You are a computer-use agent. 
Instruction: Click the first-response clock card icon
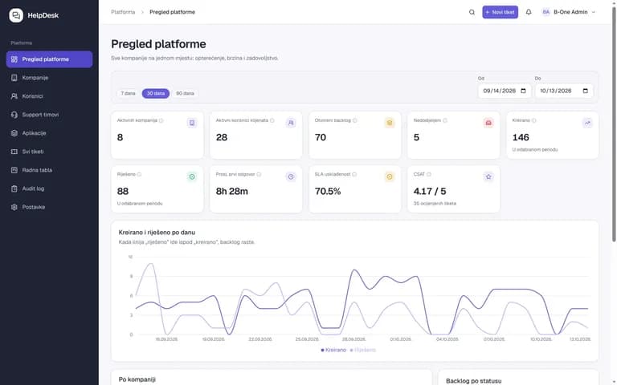[291, 176]
